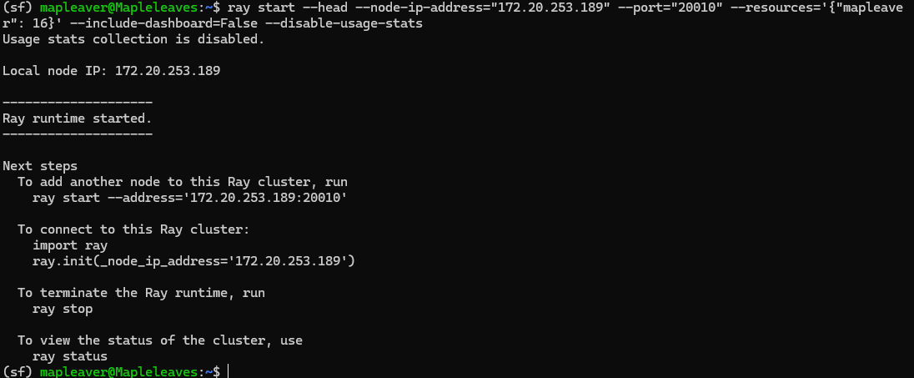
Task: Click the 'Next steps' heading
Action: 40,166
